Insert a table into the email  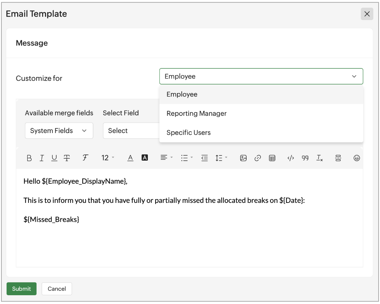click(272, 158)
